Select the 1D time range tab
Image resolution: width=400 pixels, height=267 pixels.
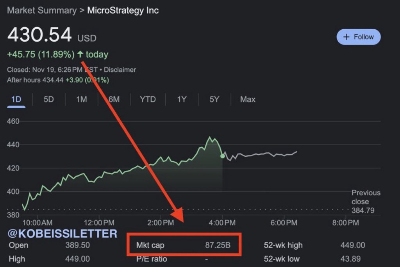[x=16, y=99]
